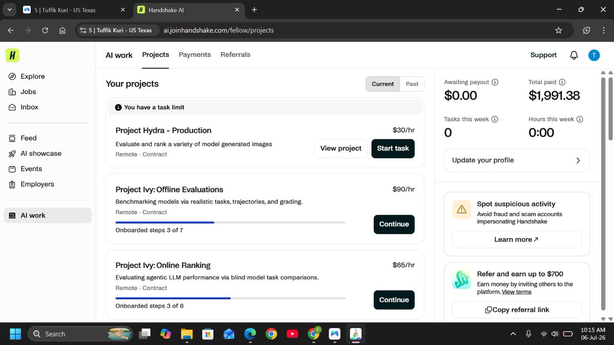Image resolution: width=614 pixels, height=345 pixels.
Task: Switch to the Projects tab
Action: 156,55
